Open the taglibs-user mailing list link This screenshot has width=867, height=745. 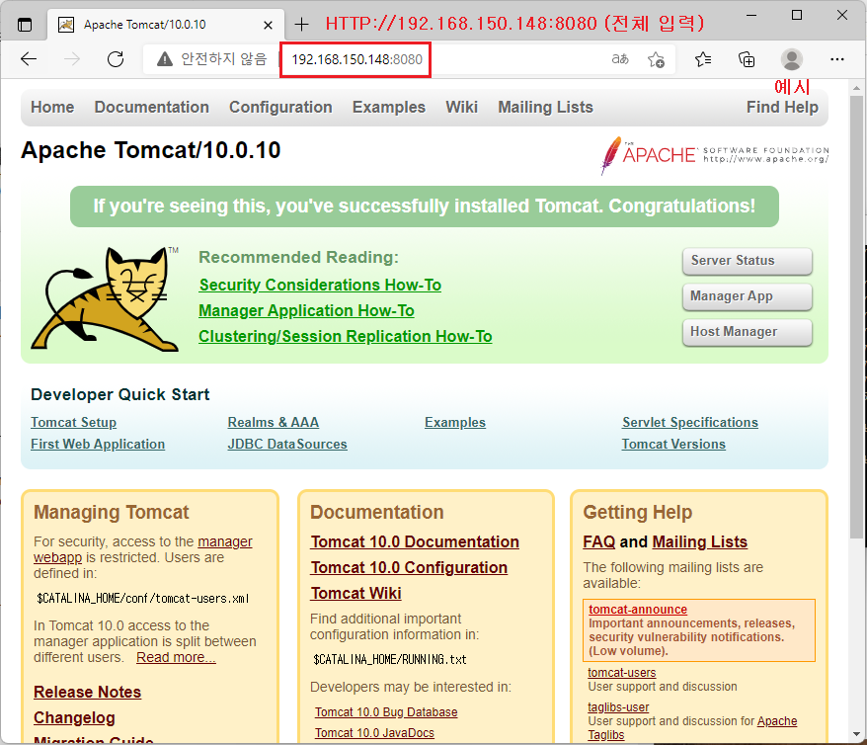click(x=618, y=707)
